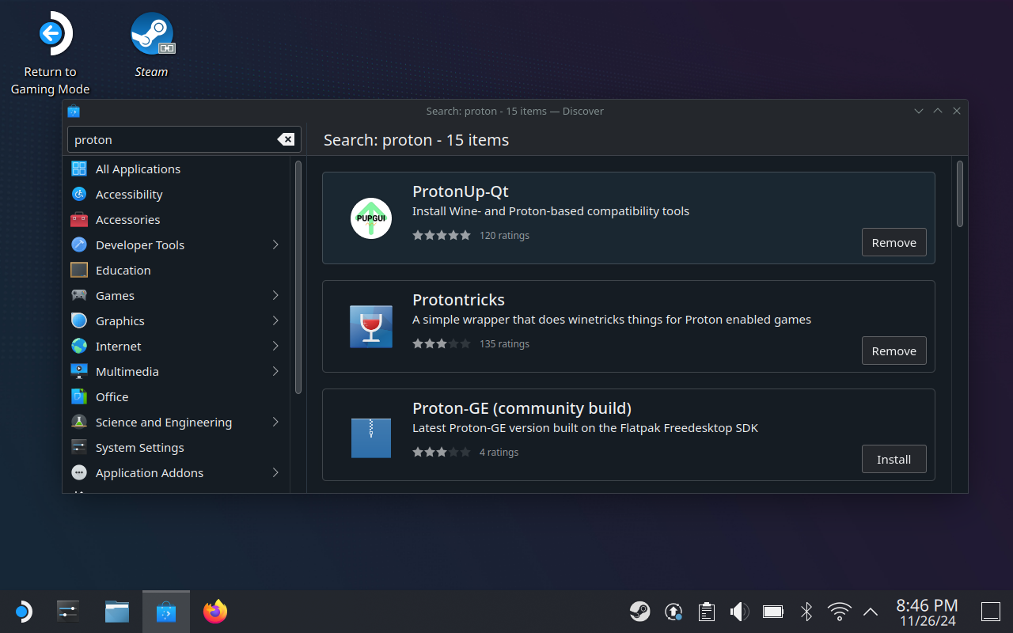Show hidden system tray icons
Viewport: 1013px width, 633px height.
pyautogui.click(x=871, y=611)
